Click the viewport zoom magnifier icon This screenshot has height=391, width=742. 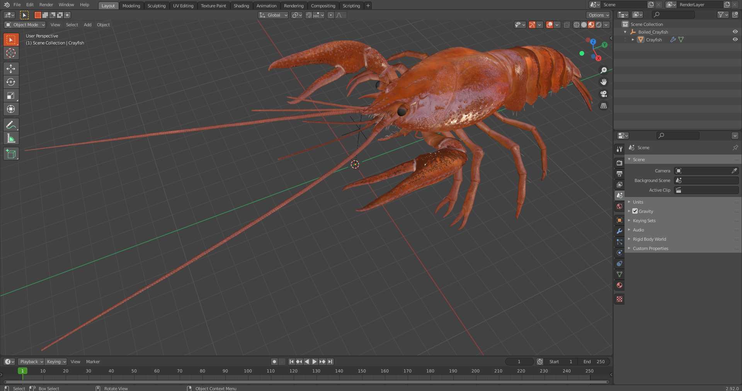(603, 70)
